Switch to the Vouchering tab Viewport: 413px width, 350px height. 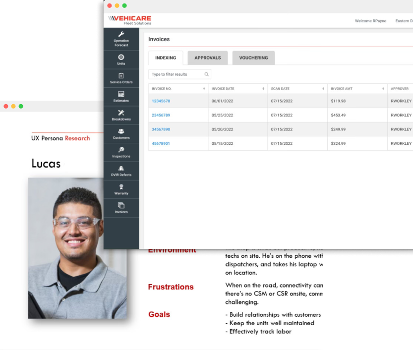tap(253, 58)
